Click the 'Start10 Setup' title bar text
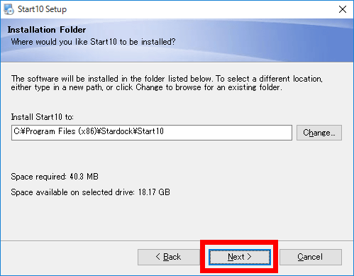This screenshot has height=276, width=354. (x=42, y=9)
